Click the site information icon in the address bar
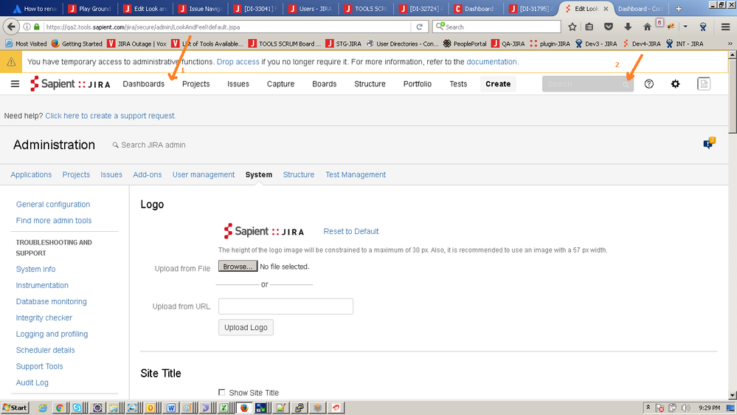Screen dimensions: 737x415 [27, 27]
